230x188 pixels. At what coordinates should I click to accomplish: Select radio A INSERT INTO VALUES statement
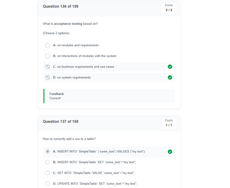point(48,152)
